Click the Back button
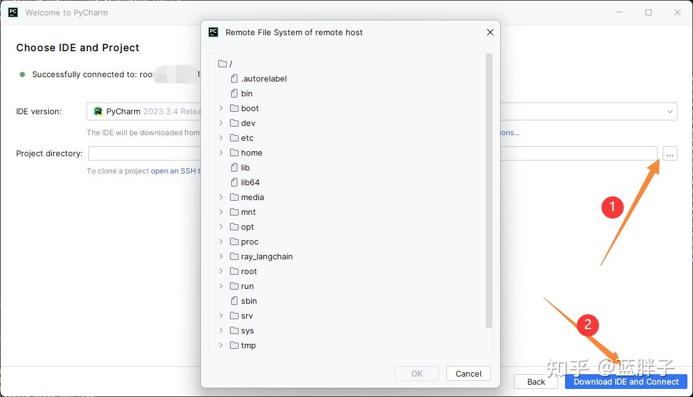This screenshot has height=397, width=693. click(535, 382)
